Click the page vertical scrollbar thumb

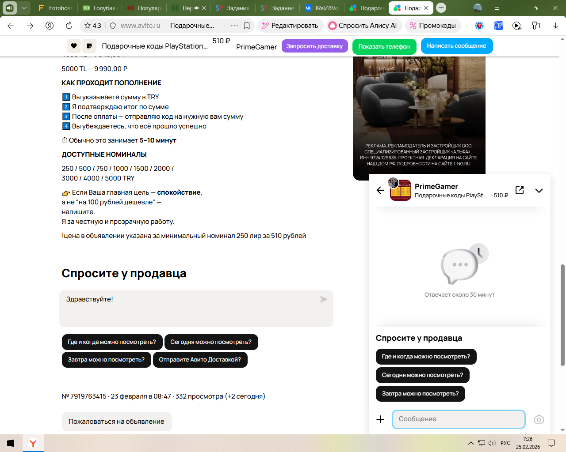pyautogui.click(x=562, y=315)
